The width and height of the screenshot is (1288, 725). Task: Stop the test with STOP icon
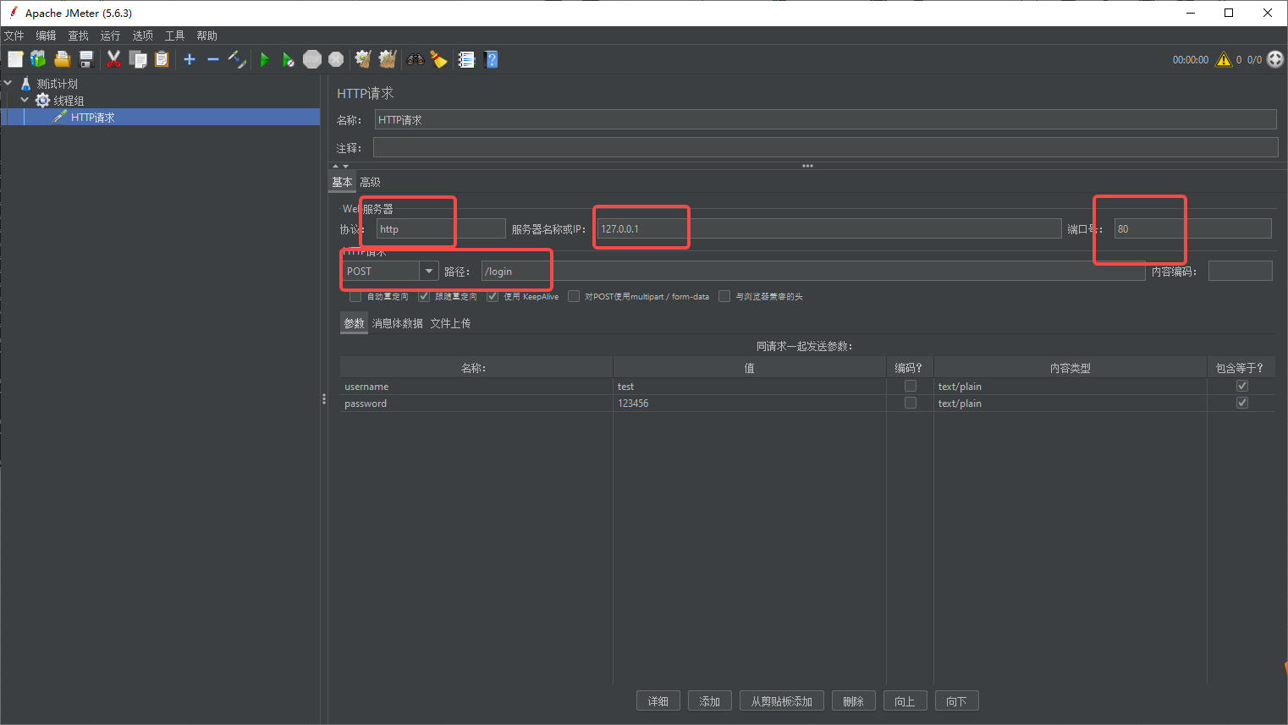coord(312,59)
